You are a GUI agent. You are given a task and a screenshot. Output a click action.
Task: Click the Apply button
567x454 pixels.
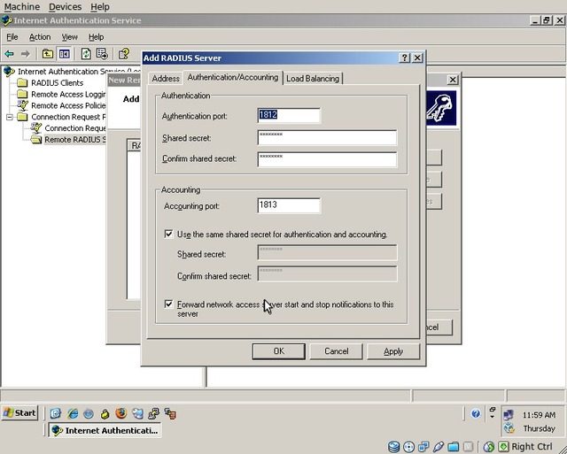click(x=392, y=351)
